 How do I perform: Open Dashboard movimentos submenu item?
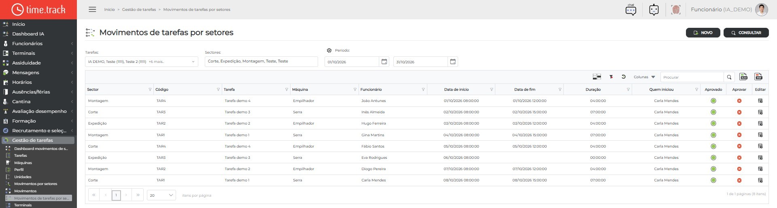pyautogui.click(x=40, y=149)
